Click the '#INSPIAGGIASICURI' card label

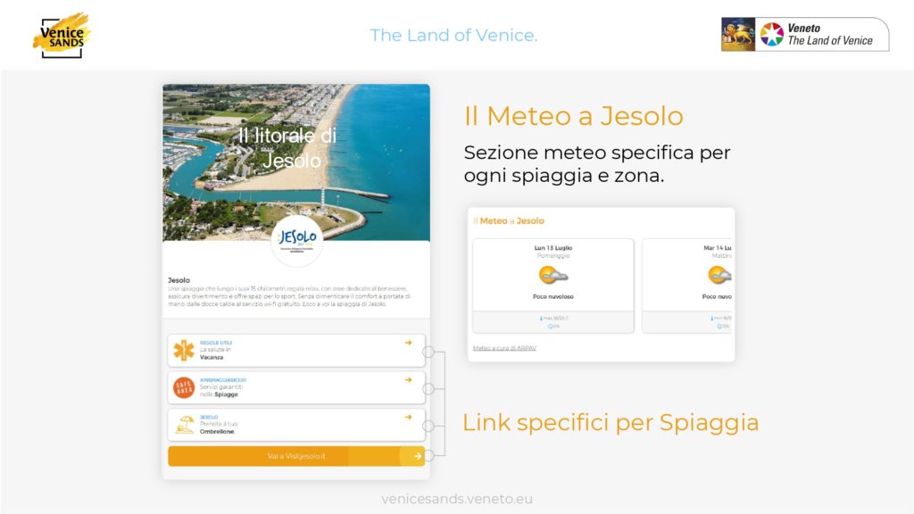pyautogui.click(x=222, y=380)
